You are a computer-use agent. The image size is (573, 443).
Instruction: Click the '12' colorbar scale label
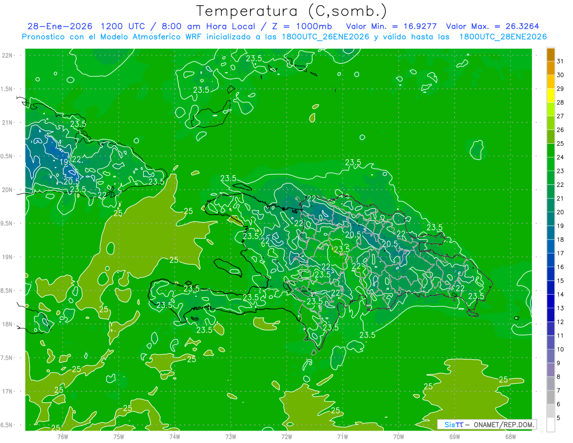(561, 322)
